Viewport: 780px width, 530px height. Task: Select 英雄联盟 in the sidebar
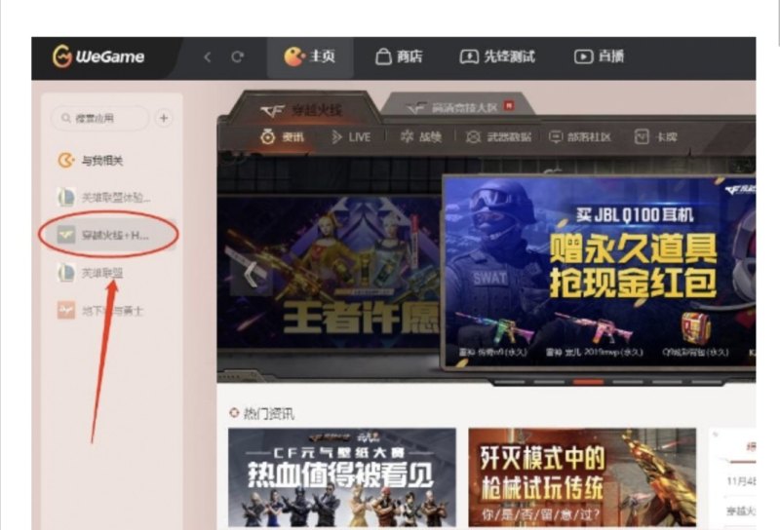coord(91,273)
